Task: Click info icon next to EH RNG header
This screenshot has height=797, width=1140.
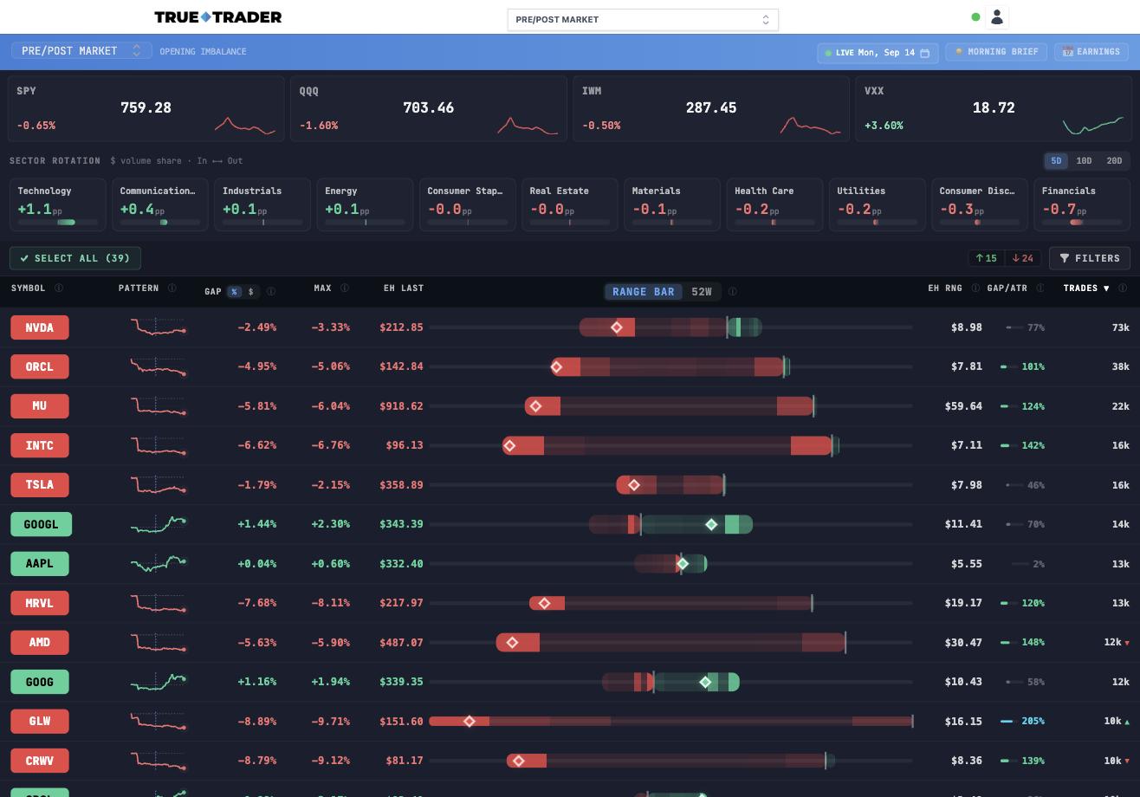Action: click(975, 288)
